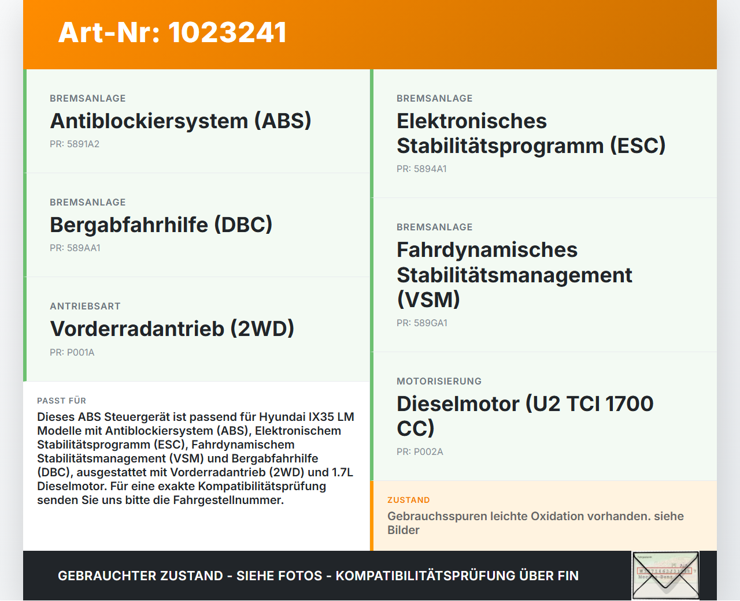Select the PR: 589GA1 code

(421, 323)
